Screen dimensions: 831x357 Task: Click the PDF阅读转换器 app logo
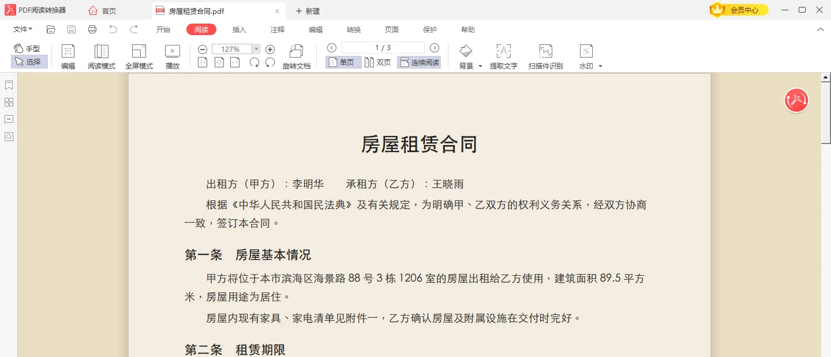coord(10,10)
